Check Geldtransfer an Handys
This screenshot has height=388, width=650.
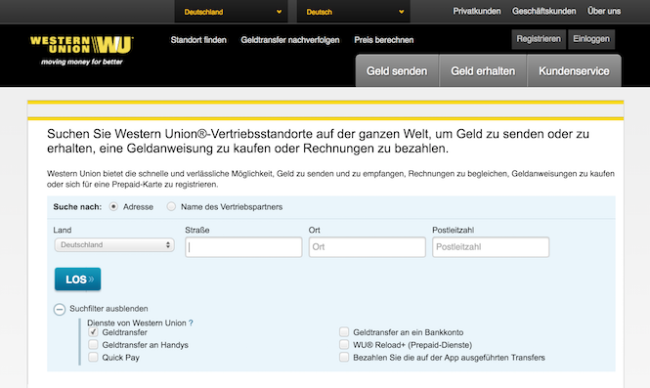click(x=93, y=344)
